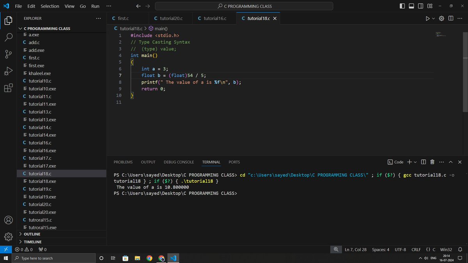Click the Ln 7, Col 28 status item
This screenshot has width=468, height=263.
coord(356,249)
